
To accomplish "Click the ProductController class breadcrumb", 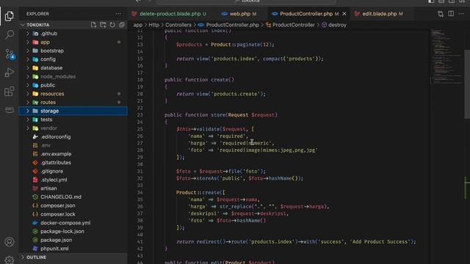I will click(x=291, y=25).
